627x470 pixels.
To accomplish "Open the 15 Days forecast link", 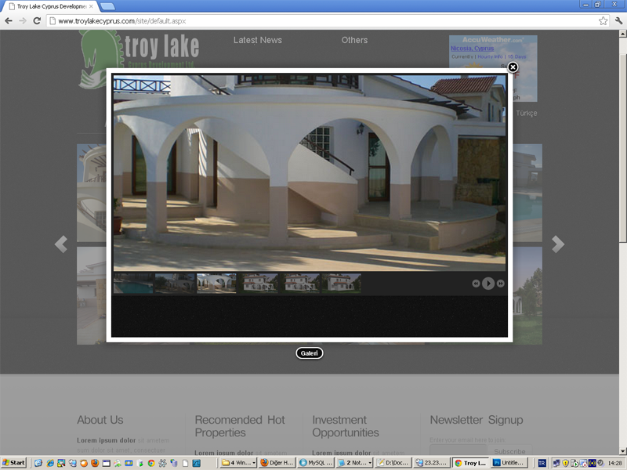I will (x=516, y=56).
